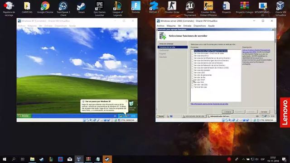Open the Papelera de reciclaje desktop icon
Screen dimensions: 290x163
pyautogui.click(x=9, y=9)
